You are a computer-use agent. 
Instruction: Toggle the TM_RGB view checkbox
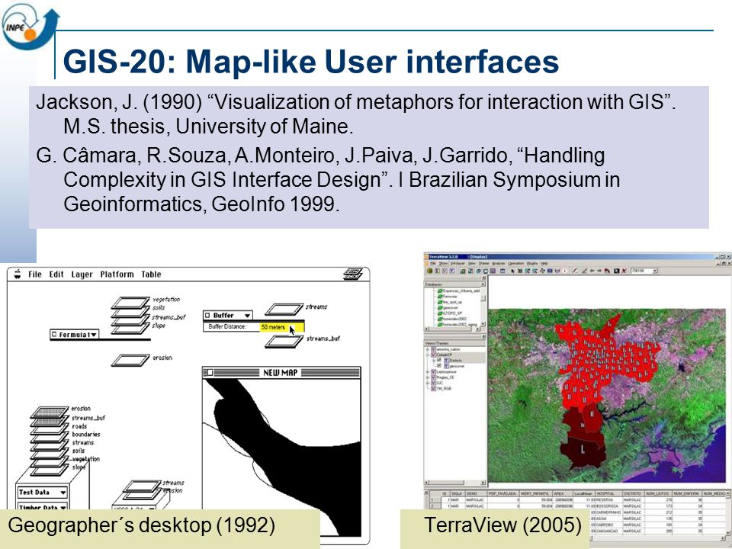pyautogui.click(x=433, y=388)
